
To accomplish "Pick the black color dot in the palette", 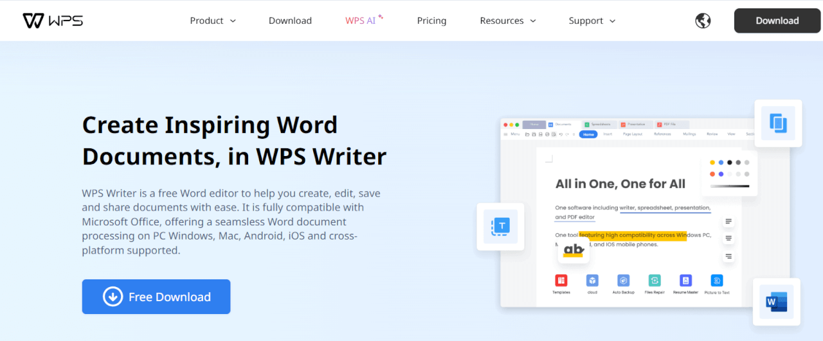I will 730,162.
